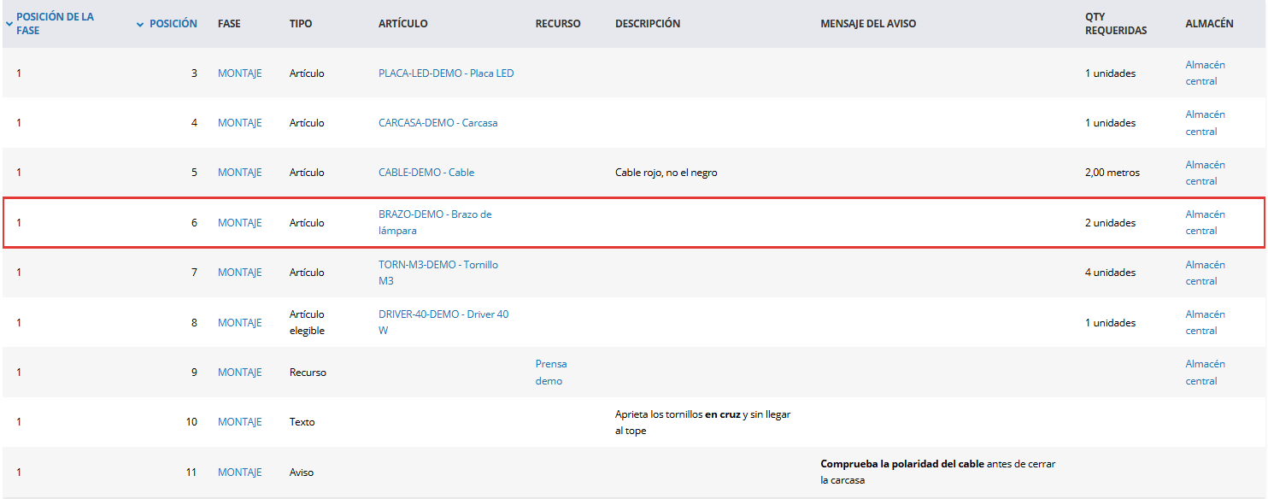1268x499 pixels.
Task: Click MONTAJE in the PLACA-LED-DEMO row
Action: coord(239,73)
